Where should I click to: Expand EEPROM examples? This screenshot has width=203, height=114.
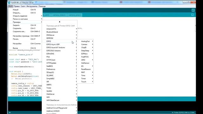click(x=60, y=38)
